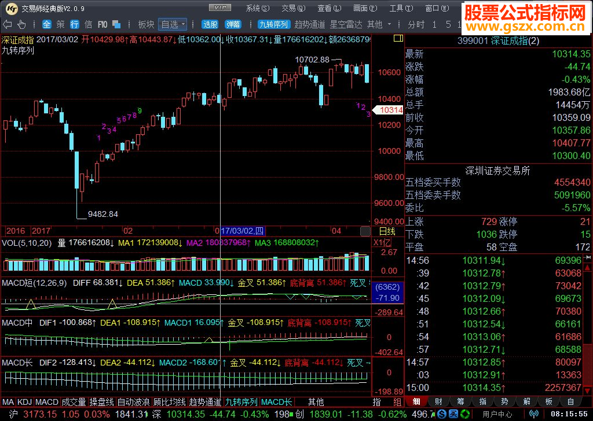
Task: Click the 板块 sector button
Action: pos(146,24)
